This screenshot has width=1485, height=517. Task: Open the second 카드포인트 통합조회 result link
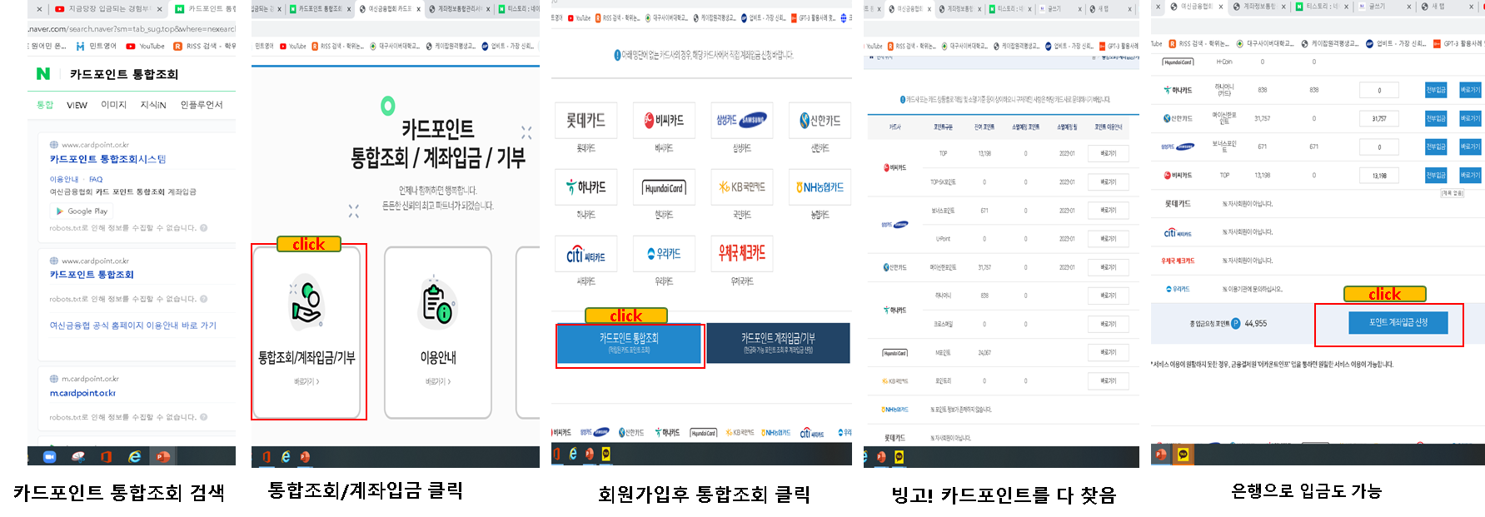tap(92, 275)
